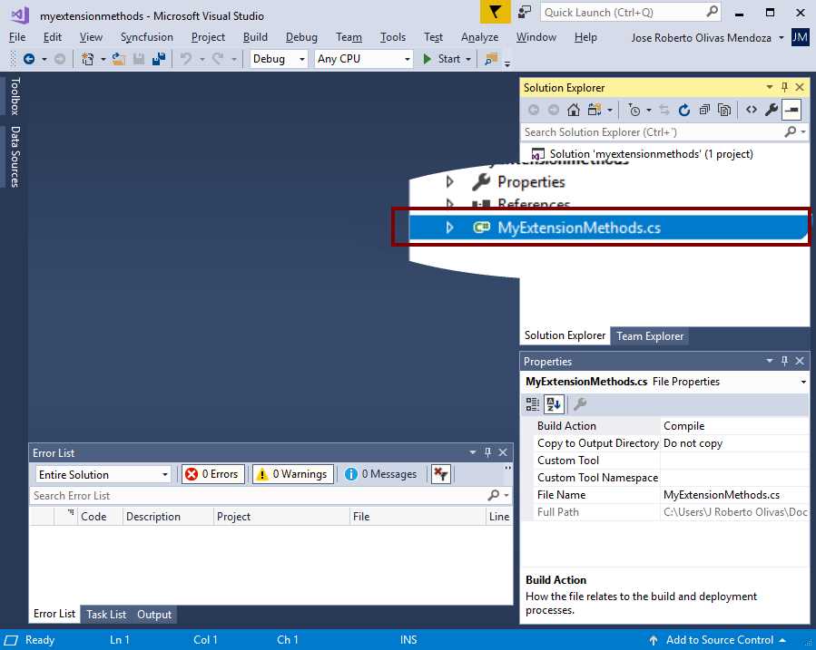The width and height of the screenshot is (816, 650).
Task: Click the Categorized view icon in Properties
Action: click(533, 404)
